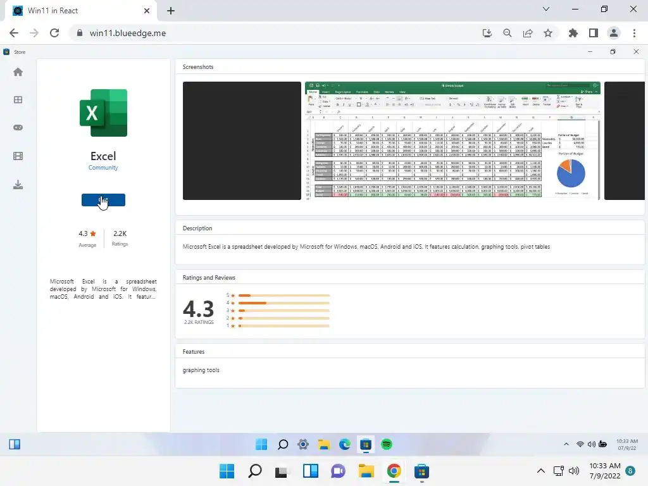Image resolution: width=648 pixels, height=486 pixels.
Task: Open the Apps section in Store sidebar
Action: click(x=18, y=99)
